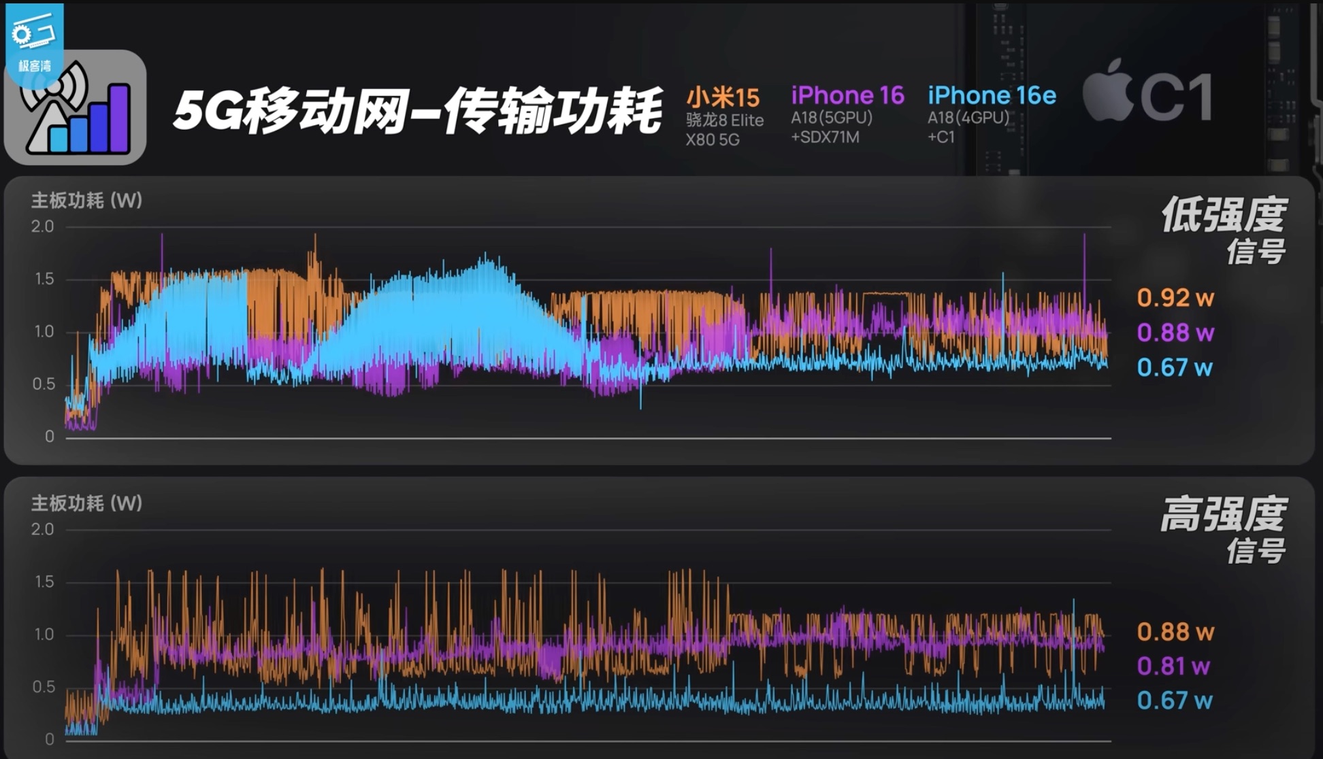This screenshot has width=1323, height=759.
Task: Click the 0.67 w value in bottom chart
Action: coord(1175,700)
